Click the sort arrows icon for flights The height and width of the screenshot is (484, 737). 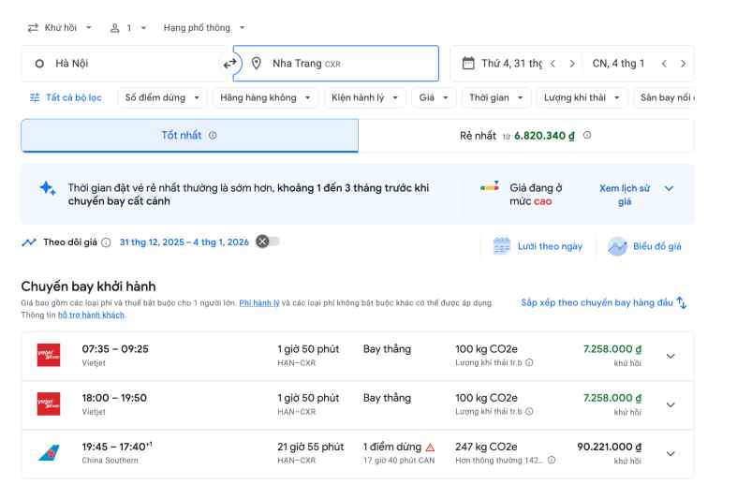(682, 302)
